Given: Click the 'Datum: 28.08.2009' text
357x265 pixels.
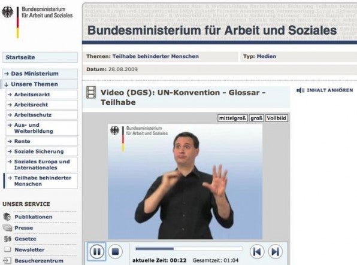Looking at the screenshot, I should coord(112,69).
